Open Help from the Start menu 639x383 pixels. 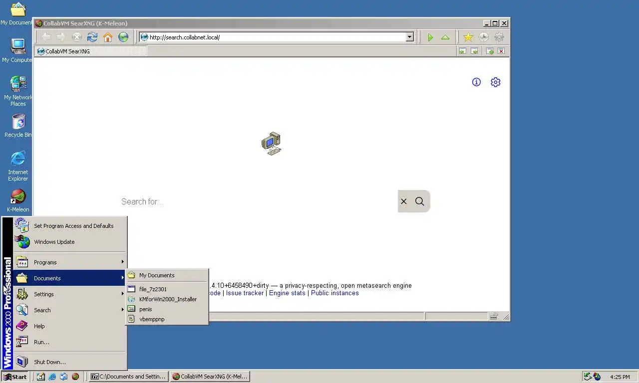click(x=70, y=326)
